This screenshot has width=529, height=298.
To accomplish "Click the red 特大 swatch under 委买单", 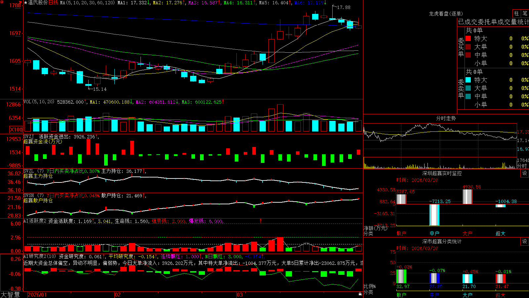I will 468,38.
